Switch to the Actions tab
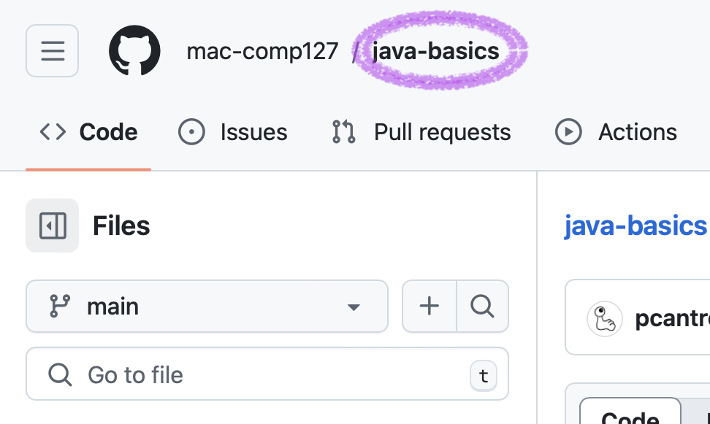 pos(637,132)
